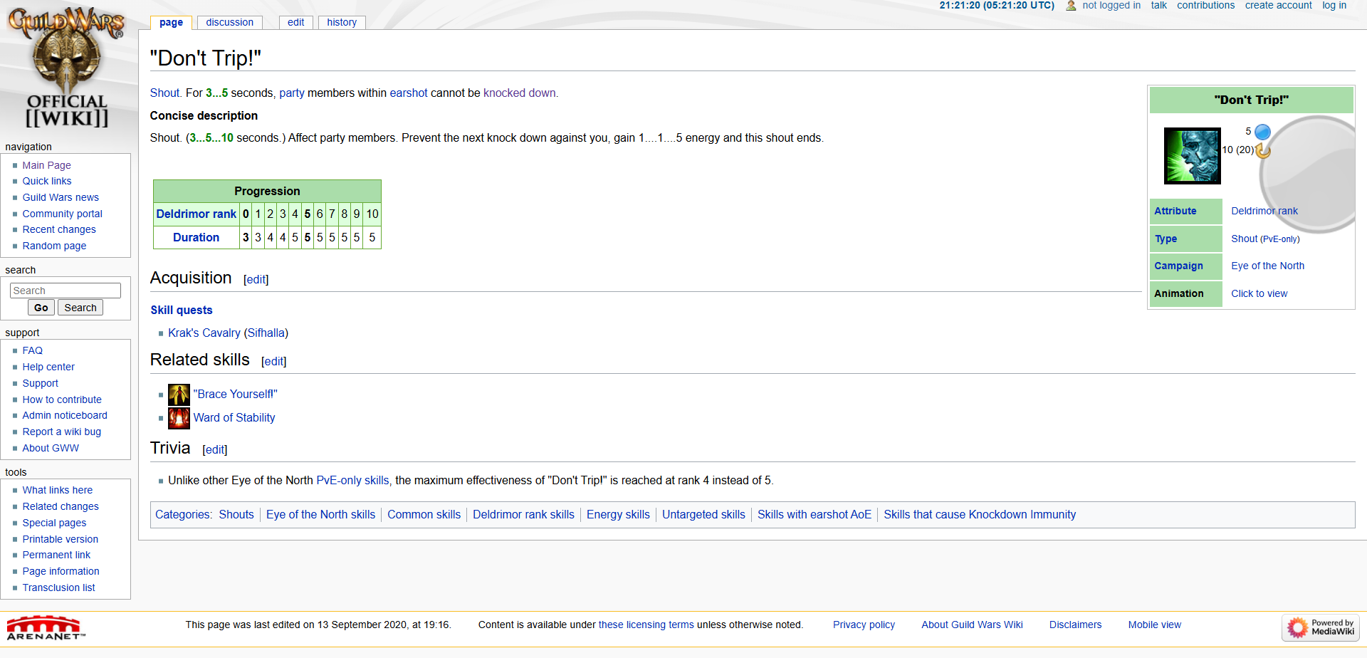Click the not logged in user icon
The height and width of the screenshot is (658, 1367).
click(1071, 6)
